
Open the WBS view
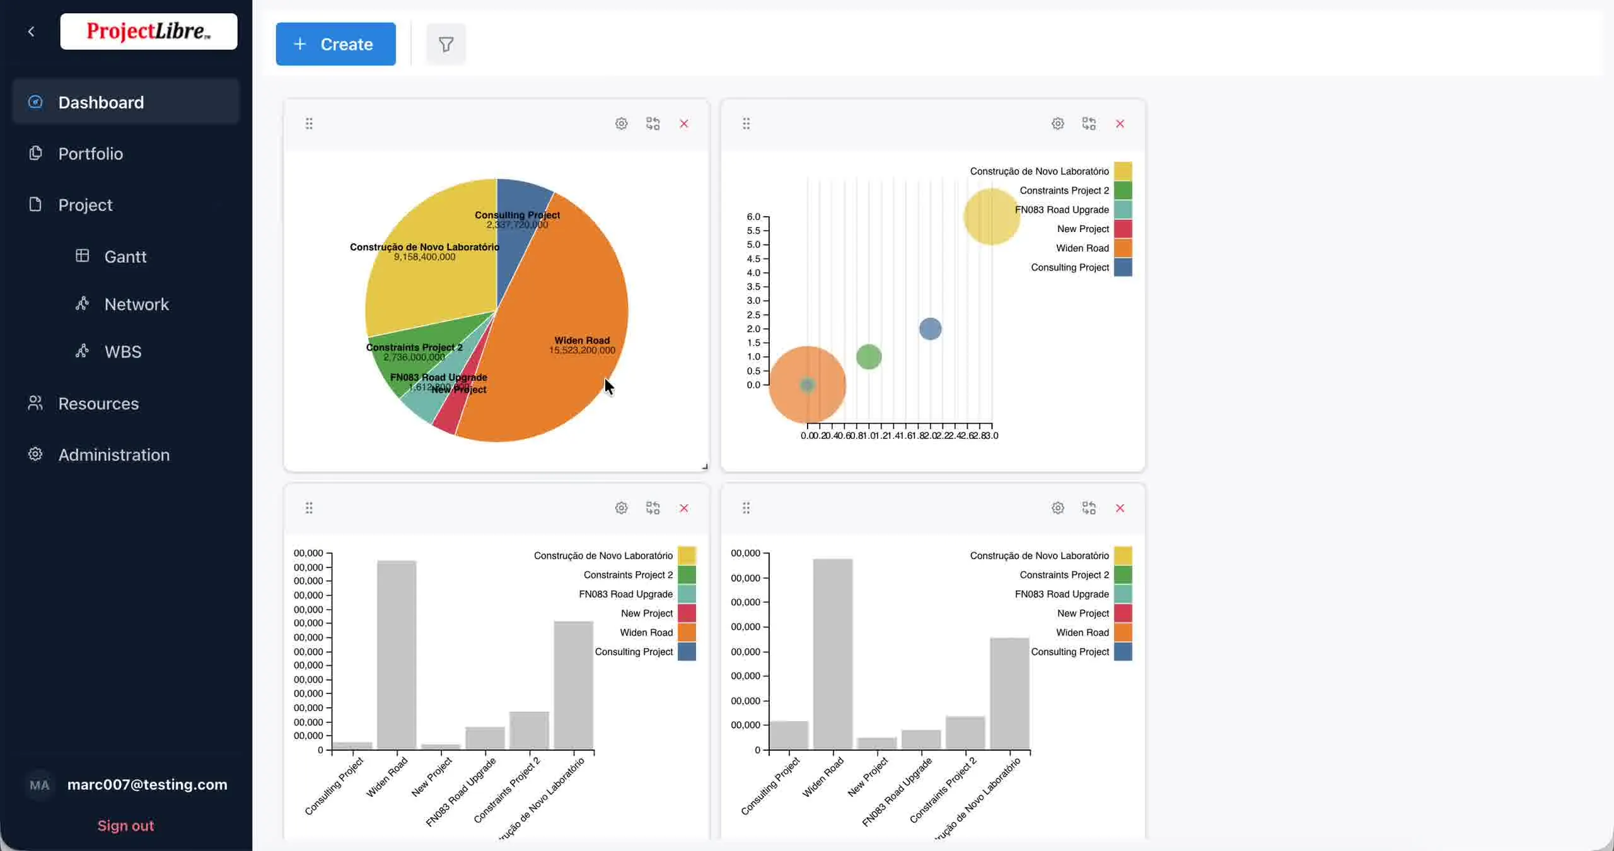(x=123, y=351)
